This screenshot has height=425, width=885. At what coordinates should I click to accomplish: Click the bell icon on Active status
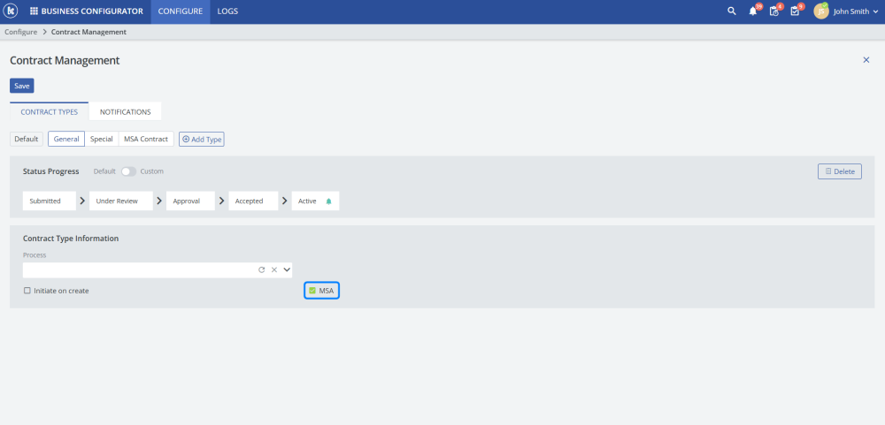coord(328,201)
